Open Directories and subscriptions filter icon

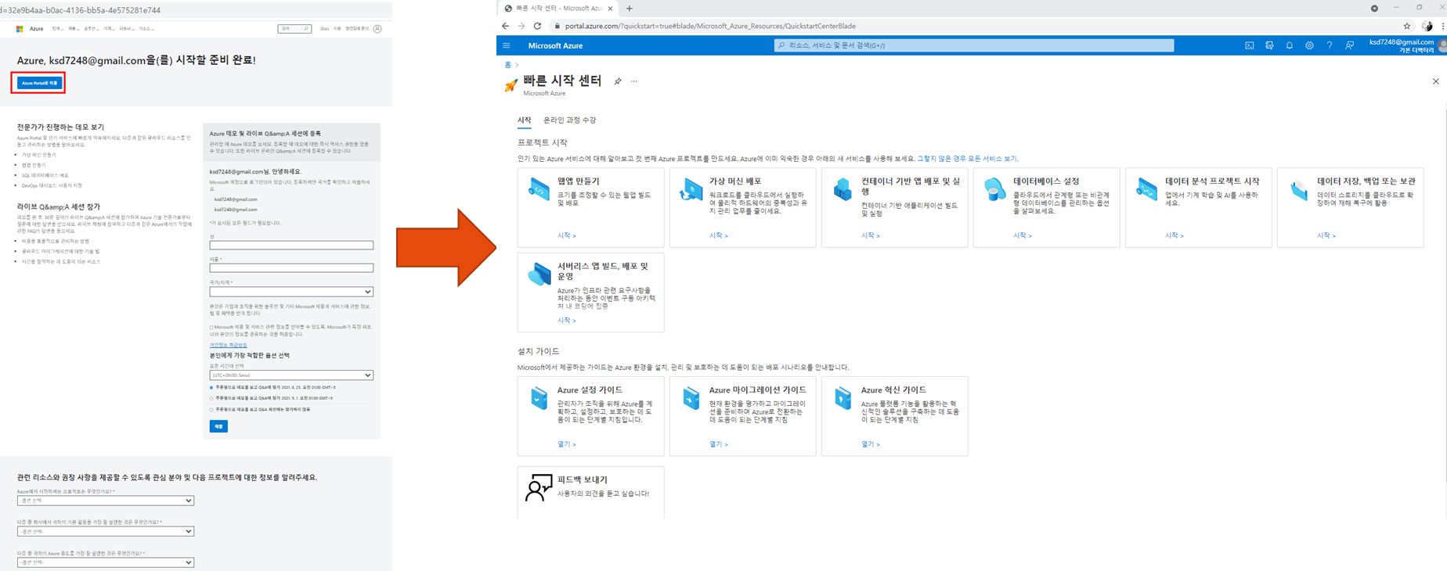tap(1269, 46)
